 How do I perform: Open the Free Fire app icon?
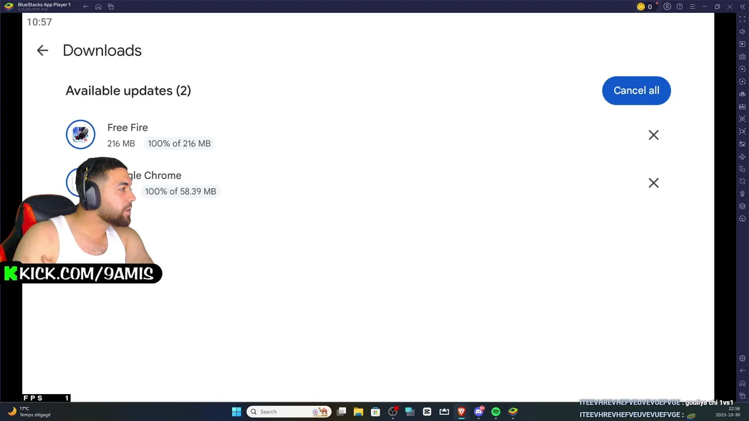coord(80,134)
